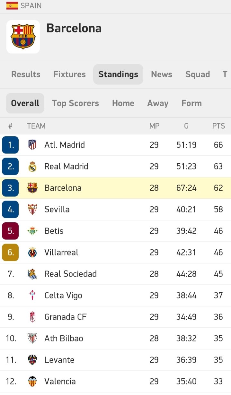This screenshot has height=395, width=231.
Task: Switch to the Results tab
Action: (26, 74)
